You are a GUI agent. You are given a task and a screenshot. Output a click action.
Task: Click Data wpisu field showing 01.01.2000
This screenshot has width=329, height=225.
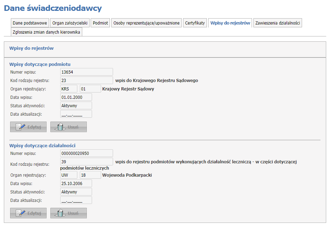[x=76, y=97]
